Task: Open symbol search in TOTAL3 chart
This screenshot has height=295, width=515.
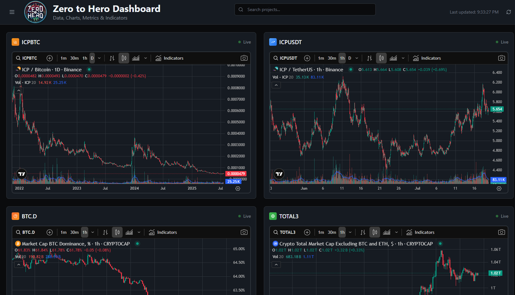Action: pyautogui.click(x=284, y=232)
